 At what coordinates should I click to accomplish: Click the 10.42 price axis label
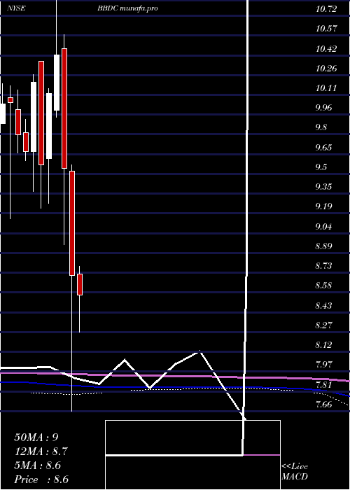click(x=326, y=48)
